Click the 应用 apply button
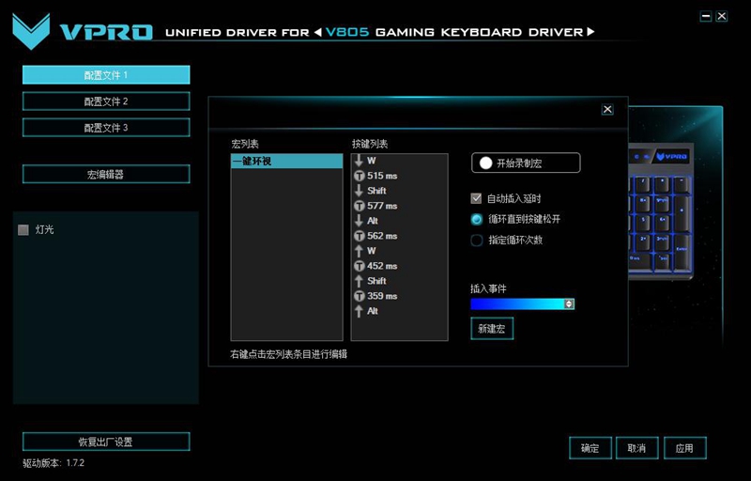Viewport: 751px width, 481px height. pyautogui.click(x=684, y=448)
